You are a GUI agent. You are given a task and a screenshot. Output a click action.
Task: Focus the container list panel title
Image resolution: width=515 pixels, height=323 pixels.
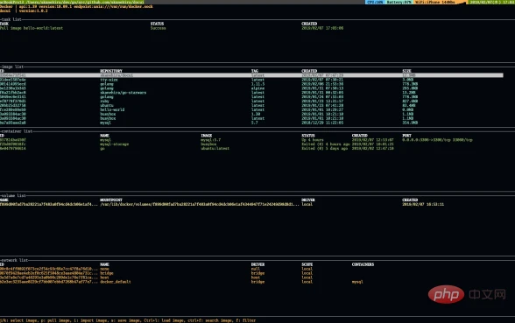(x=18, y=131)
